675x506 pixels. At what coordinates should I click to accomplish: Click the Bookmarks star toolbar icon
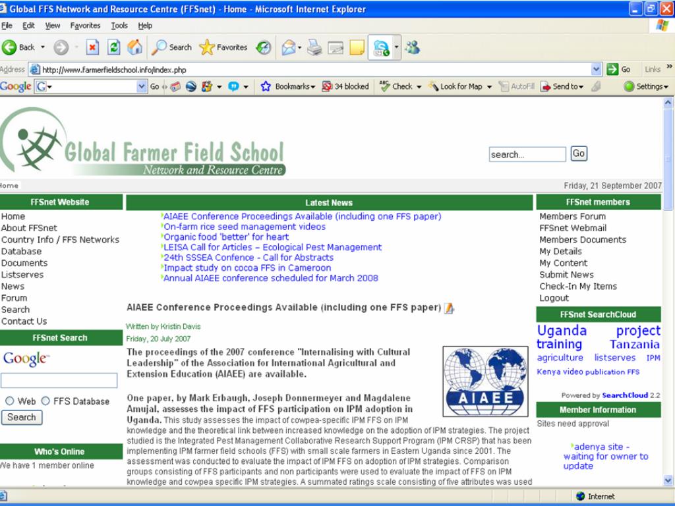tap(266, 86)
